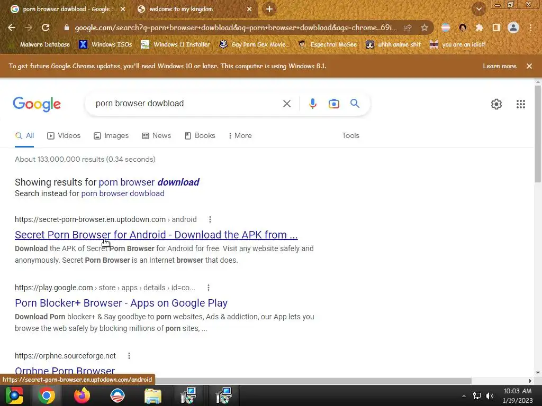
Task: Switch to Books results tab
Action: click(200, 136)
